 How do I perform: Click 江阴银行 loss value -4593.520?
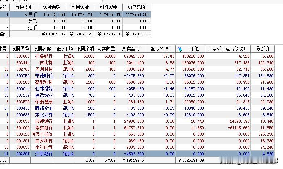(134, 154)
